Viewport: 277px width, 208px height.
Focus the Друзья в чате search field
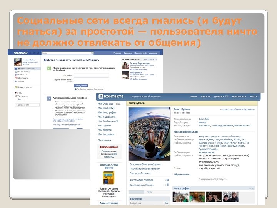tap(27, 105)
